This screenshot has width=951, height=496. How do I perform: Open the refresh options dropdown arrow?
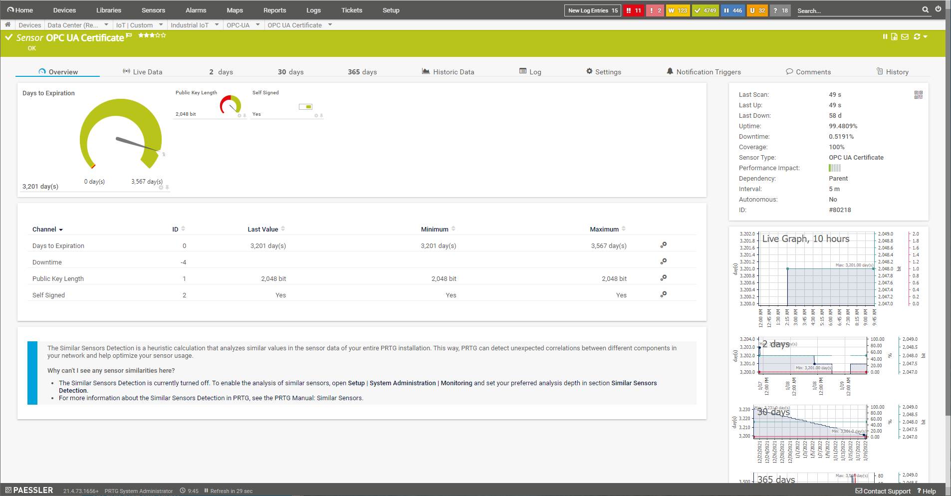click(x=926, y=36)
